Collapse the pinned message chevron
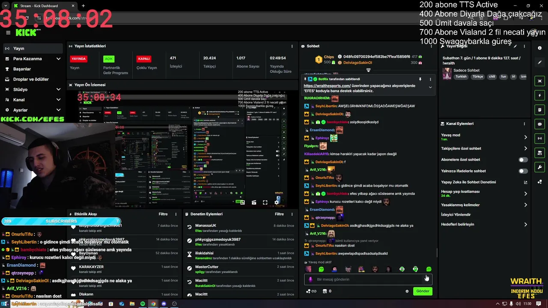 pyautogui.click(x=430, y=87)
